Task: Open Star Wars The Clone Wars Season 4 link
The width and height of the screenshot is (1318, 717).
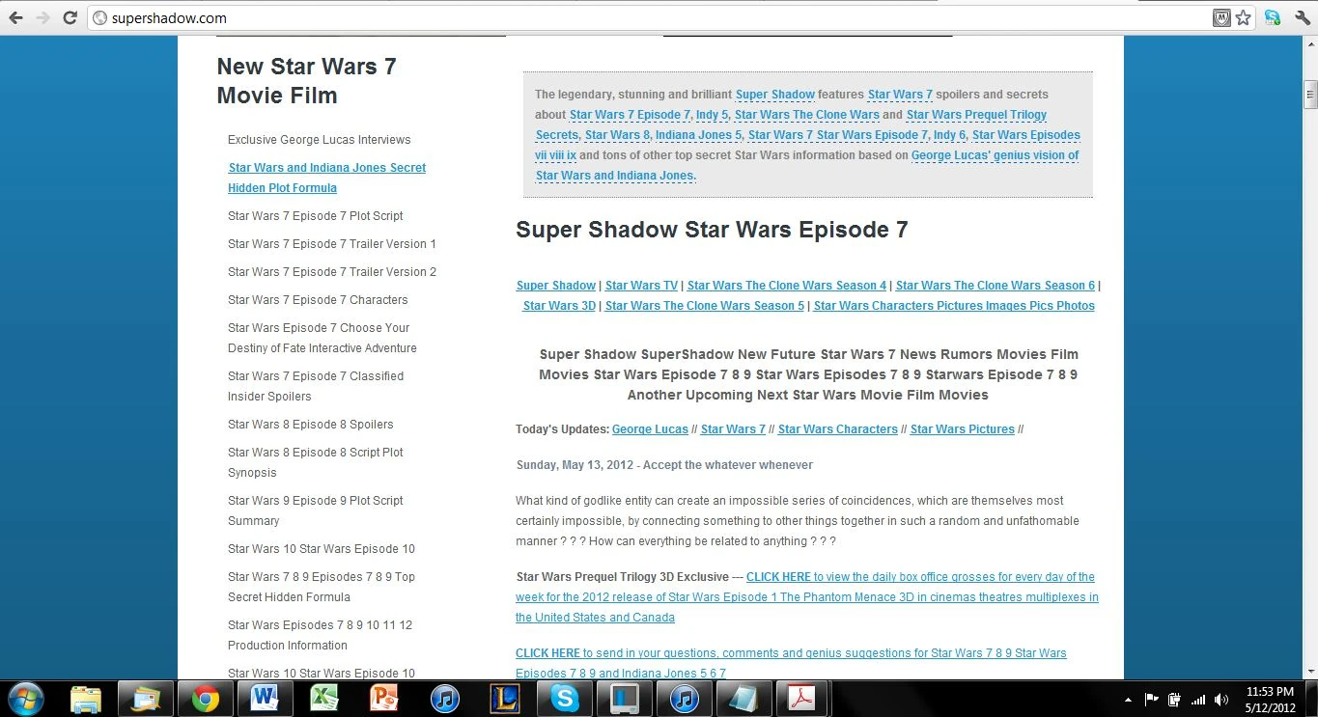Action: (787, 286)
